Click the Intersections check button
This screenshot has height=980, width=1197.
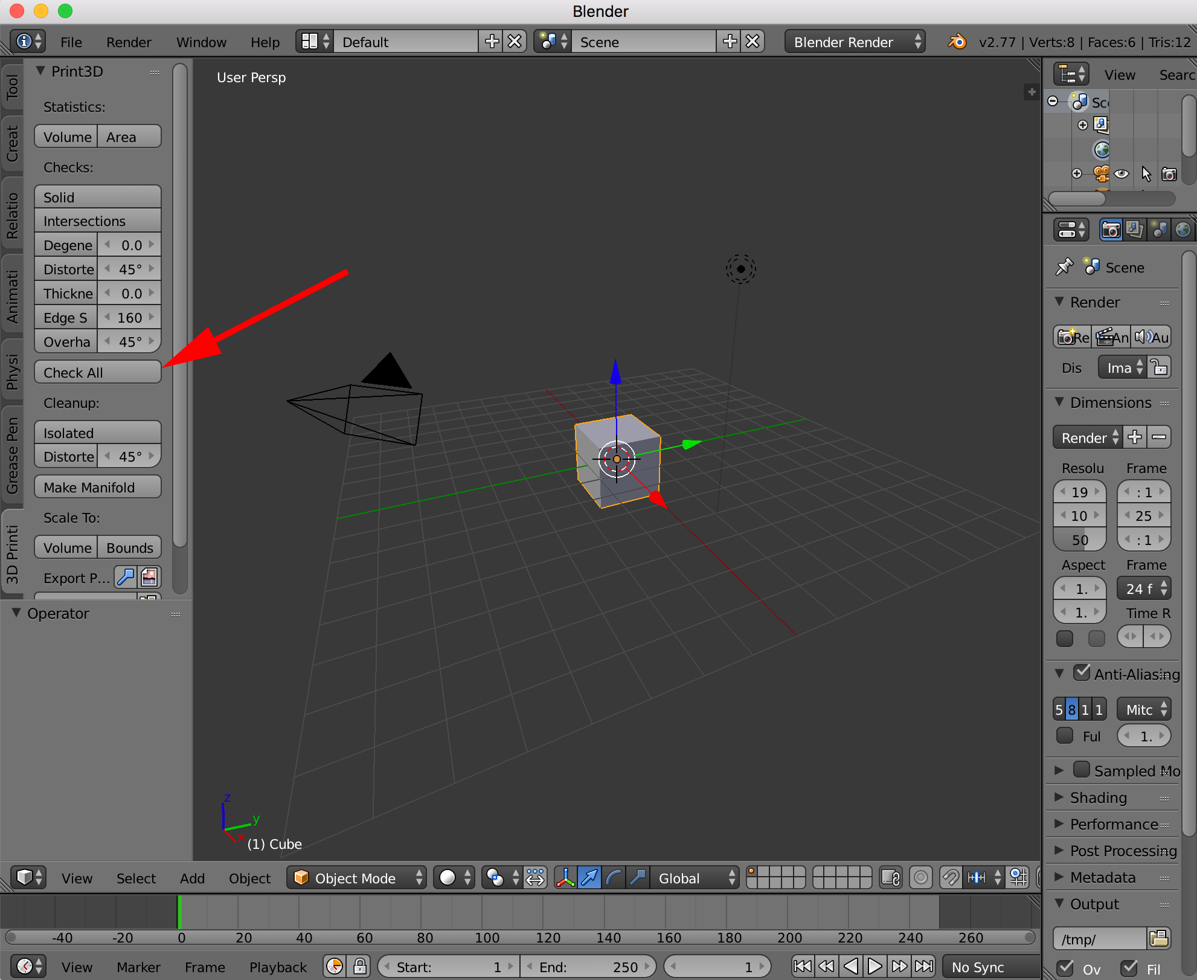point(97,221)
